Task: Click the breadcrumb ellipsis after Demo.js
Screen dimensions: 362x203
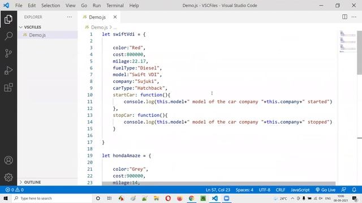Action: point(115,28)
